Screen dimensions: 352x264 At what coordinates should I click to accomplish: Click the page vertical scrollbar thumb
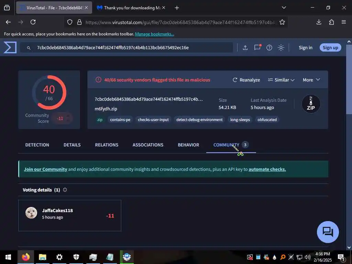click(349, 79)
